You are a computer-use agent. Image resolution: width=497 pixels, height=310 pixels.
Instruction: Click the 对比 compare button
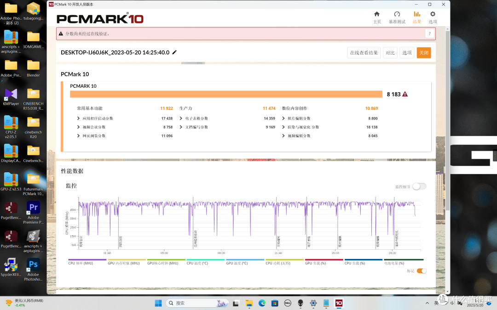[390, 53]
